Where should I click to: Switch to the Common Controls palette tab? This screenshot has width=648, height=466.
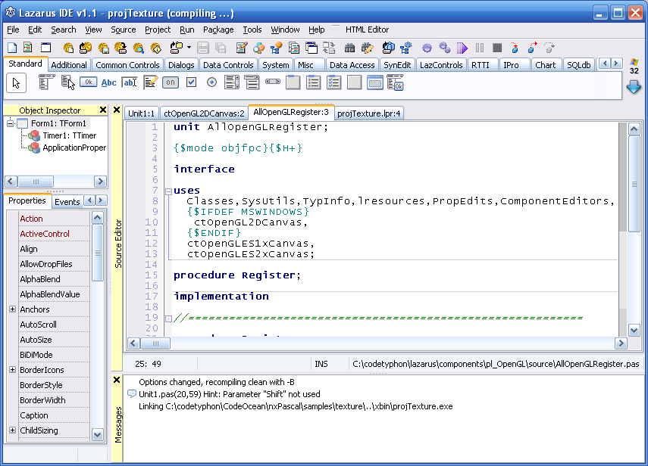[127, 65]
